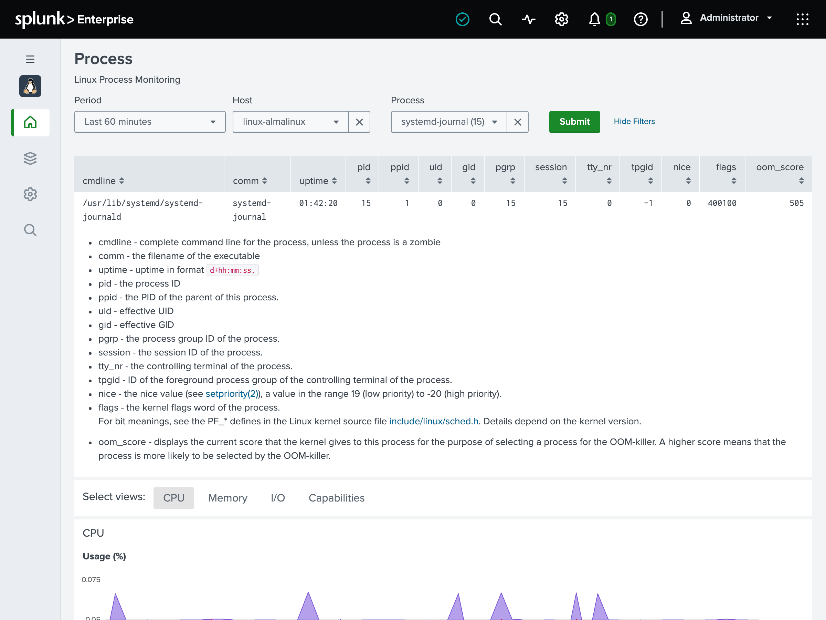826x620 pixels.
Task: Switch to the Capabilities view
Action: point(337,498)
